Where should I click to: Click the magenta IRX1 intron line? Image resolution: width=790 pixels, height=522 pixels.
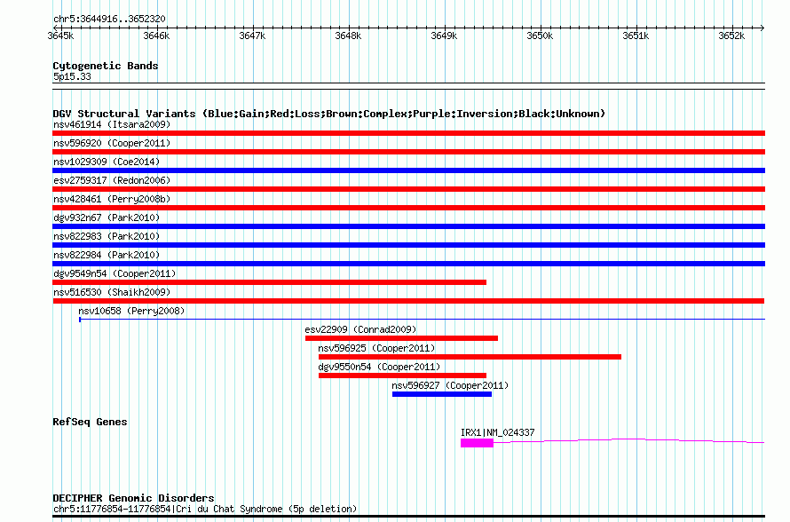[628, 441]
